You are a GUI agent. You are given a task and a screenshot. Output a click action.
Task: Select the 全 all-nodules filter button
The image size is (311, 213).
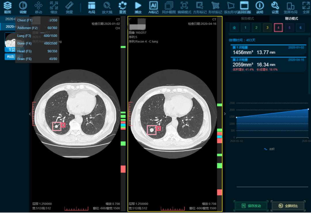(x=234, y=28)
